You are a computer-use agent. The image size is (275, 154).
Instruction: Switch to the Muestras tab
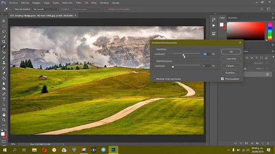pyautogui.click(x=233, y=18)
